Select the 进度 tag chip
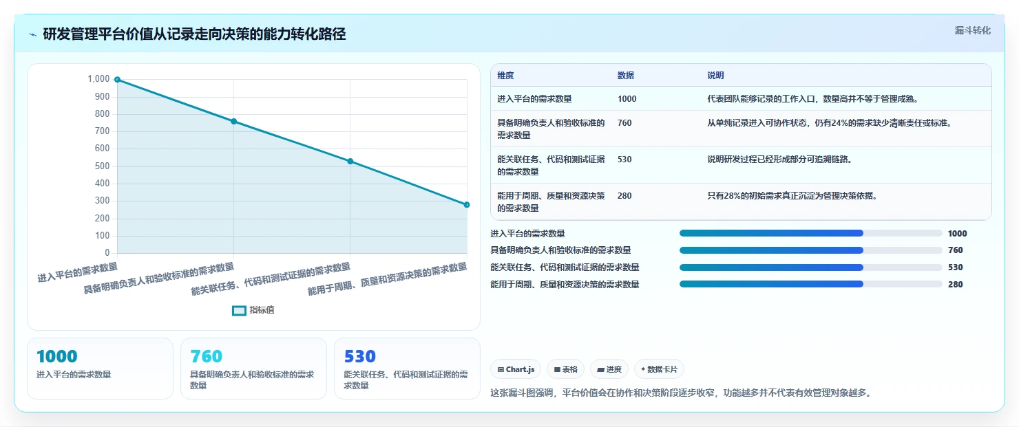The image size is (1019, 427). (x=609, y=369)
